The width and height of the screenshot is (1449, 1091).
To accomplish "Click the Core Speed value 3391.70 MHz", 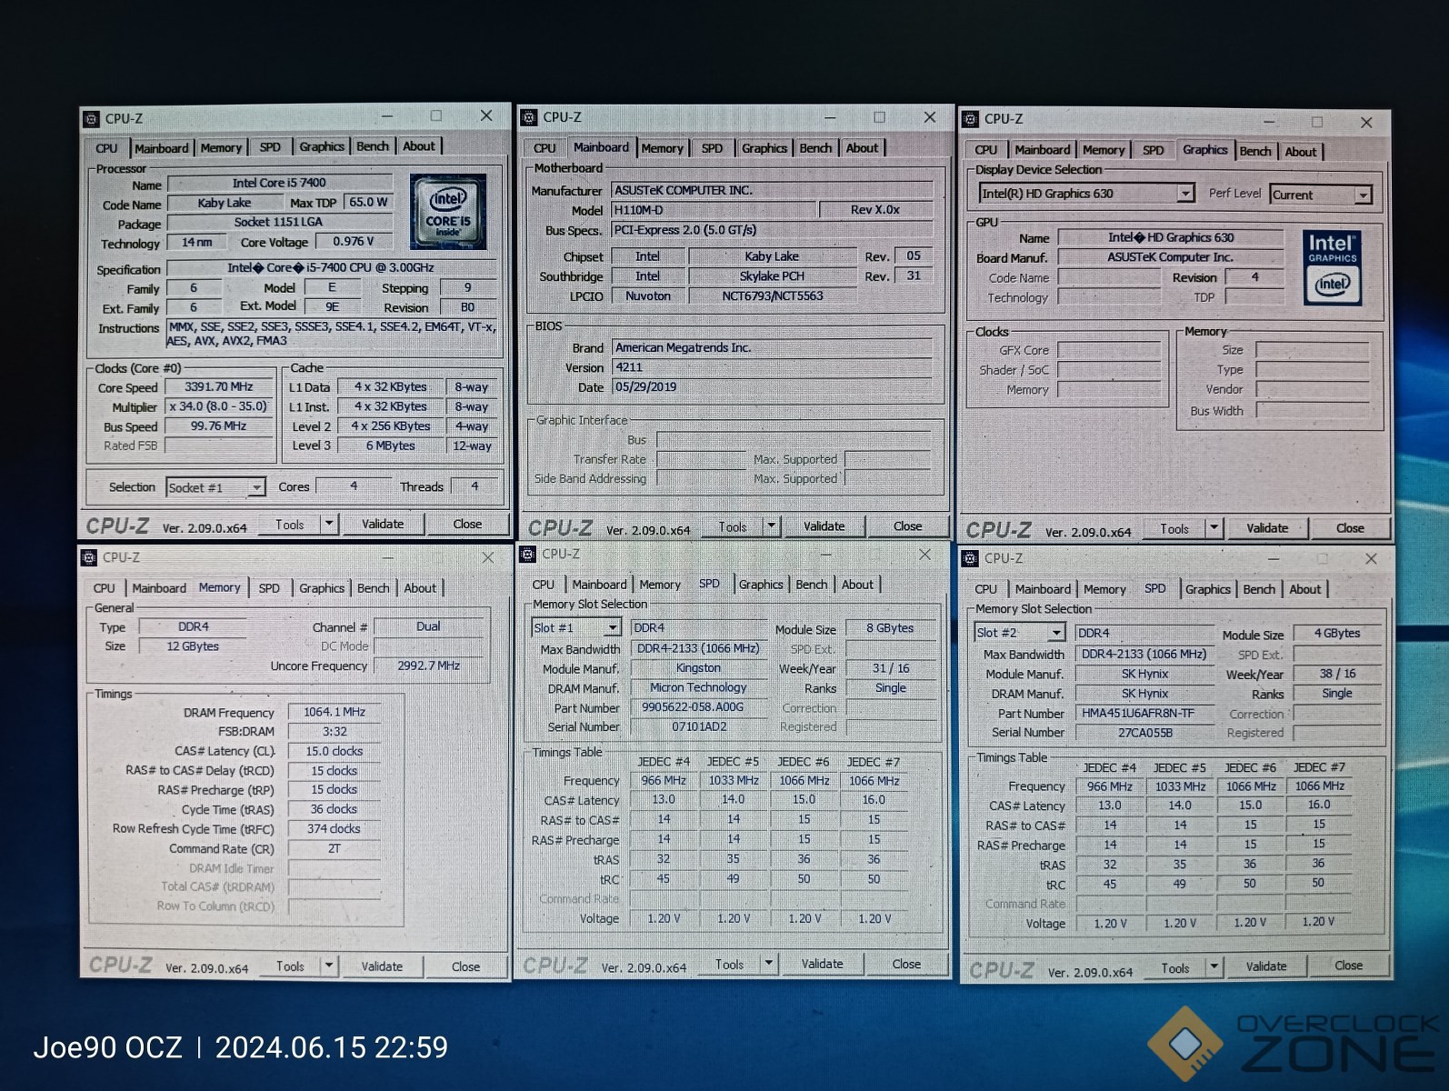I will click(x=219, y=386).
